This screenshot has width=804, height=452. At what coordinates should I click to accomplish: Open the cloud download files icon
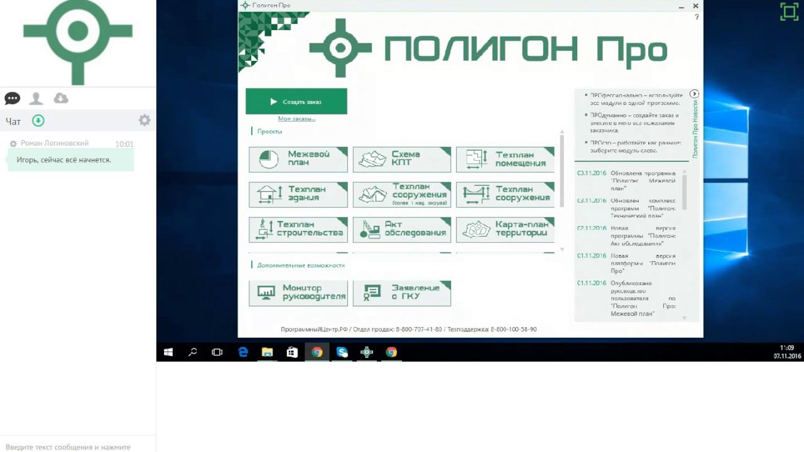coord(61,98)
